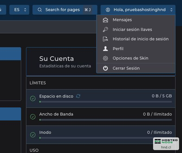Choose Cerrar Sesión to log out
The height and width of the screenshot is (153, 182).
136,68
